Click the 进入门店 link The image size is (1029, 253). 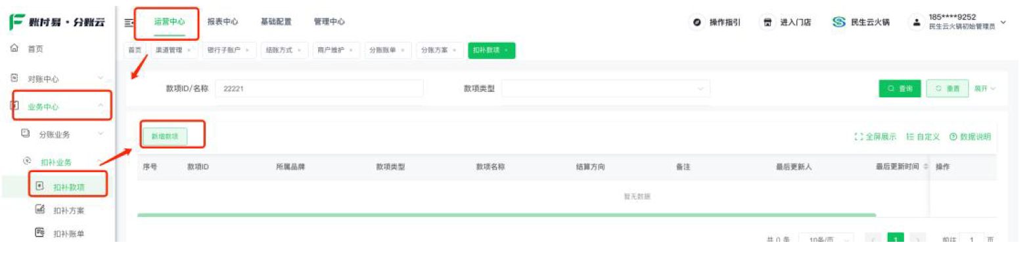tap(795, 22)
